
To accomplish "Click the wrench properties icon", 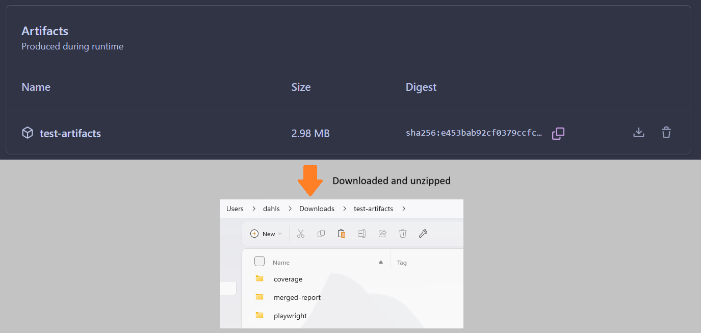I will click(x=423, y=234).
